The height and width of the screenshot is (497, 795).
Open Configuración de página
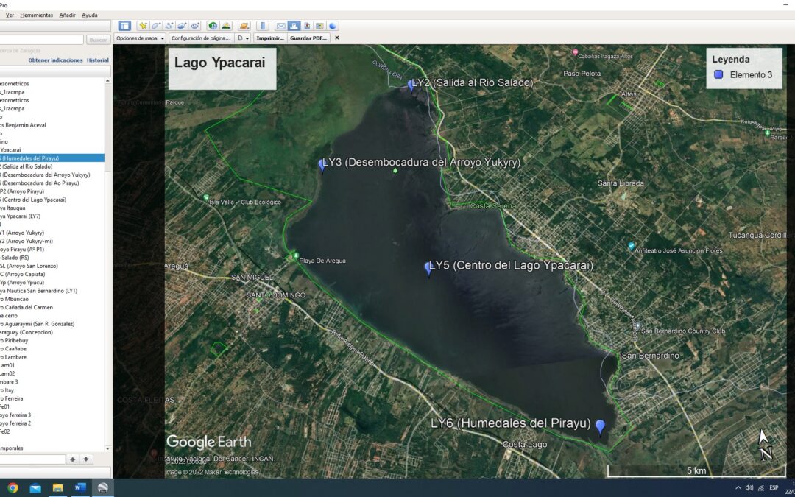[x=201, y=38]
